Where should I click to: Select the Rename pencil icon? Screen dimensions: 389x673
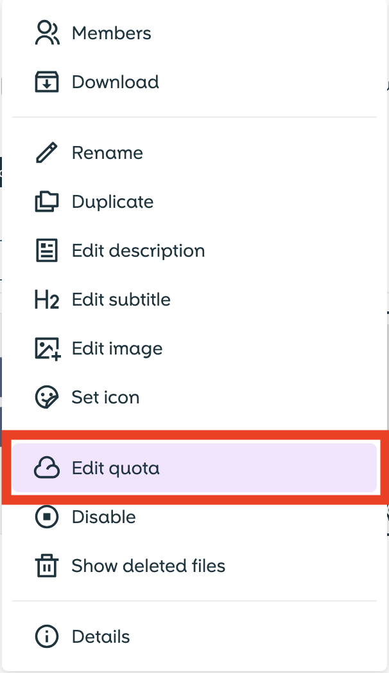tap(46, 152)
